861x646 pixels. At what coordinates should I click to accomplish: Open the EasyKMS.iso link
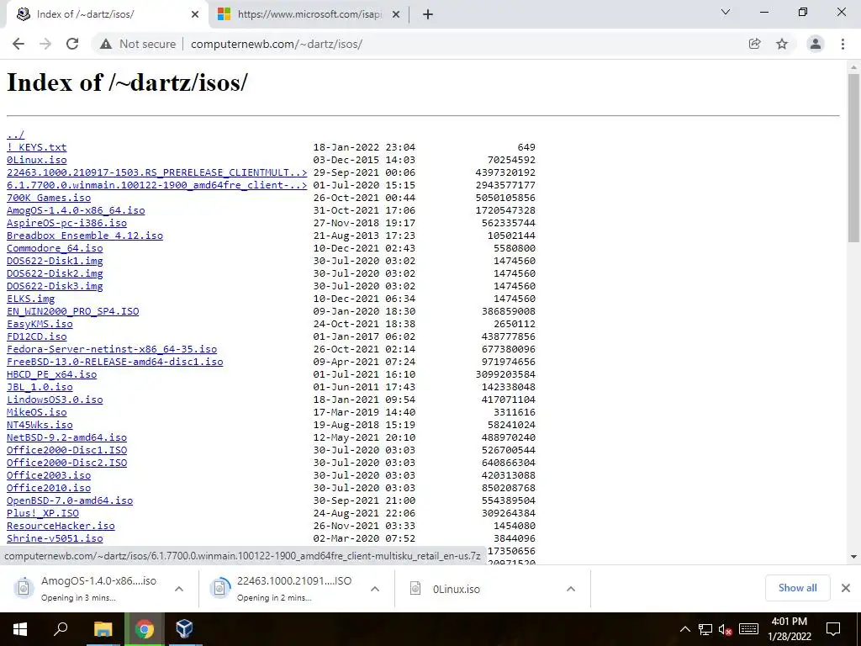(x=40, y=324)
